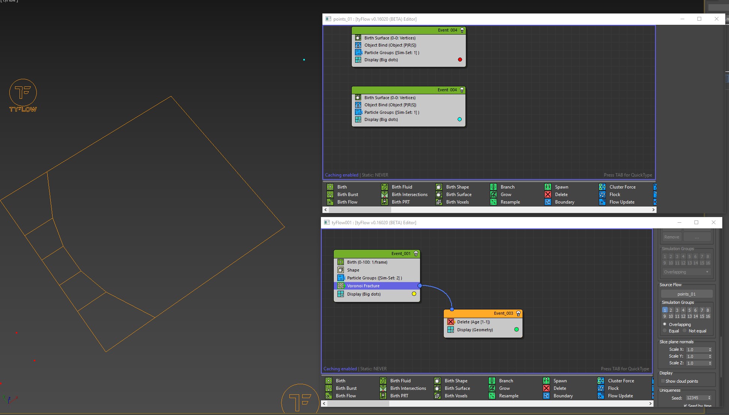The width and height of the screenshot is (729, 415).
Task: Toggle Source Flow simulation group 2
Action: (671, 310)
